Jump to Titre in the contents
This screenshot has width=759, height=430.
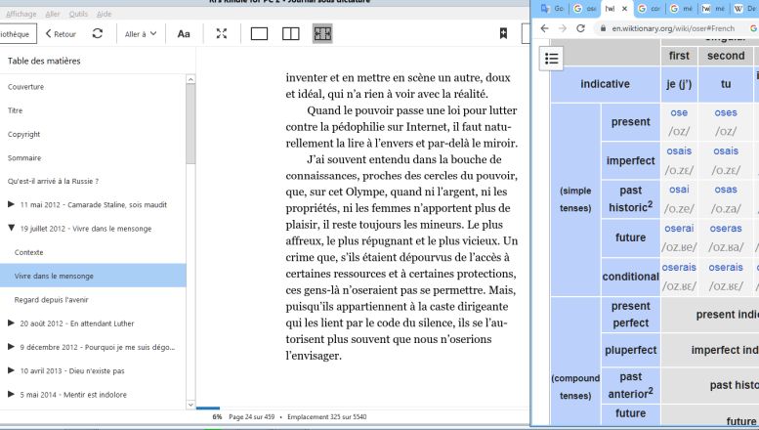point(15,110)
